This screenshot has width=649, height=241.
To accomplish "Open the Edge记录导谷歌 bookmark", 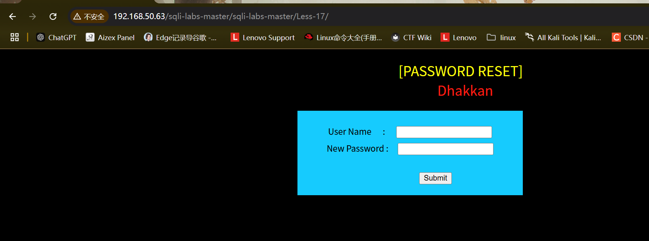I will click(x=181, y=38).
